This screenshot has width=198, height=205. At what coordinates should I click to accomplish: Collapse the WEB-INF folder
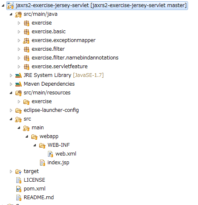35,145
